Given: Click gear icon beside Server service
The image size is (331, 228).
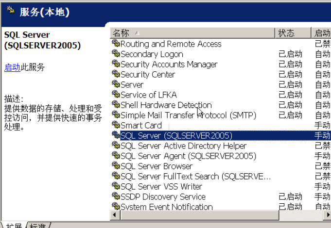Looking at the screenshot, I should click(x=116, y=84).
